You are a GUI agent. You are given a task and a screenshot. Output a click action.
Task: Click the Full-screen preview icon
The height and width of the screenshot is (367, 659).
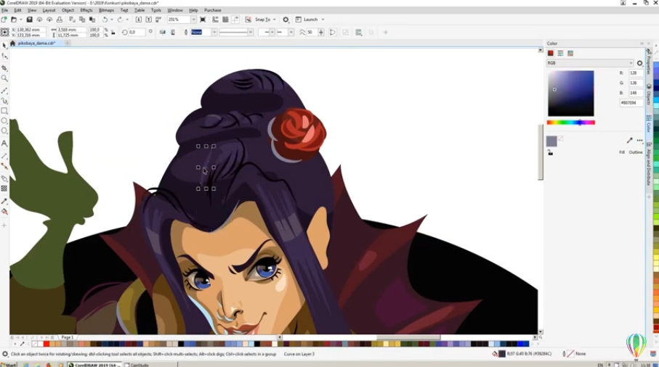coord(203,20)
